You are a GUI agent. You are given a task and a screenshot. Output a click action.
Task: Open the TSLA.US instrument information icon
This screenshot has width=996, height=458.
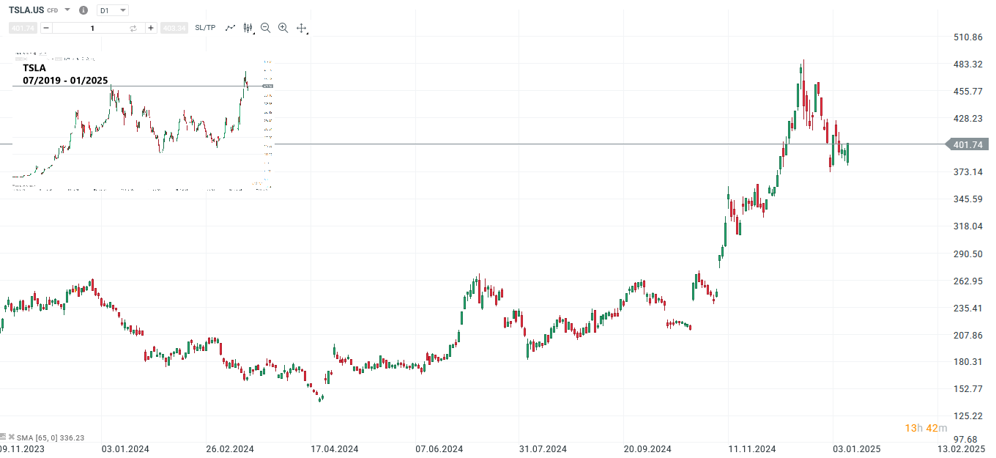pos(83,10)
